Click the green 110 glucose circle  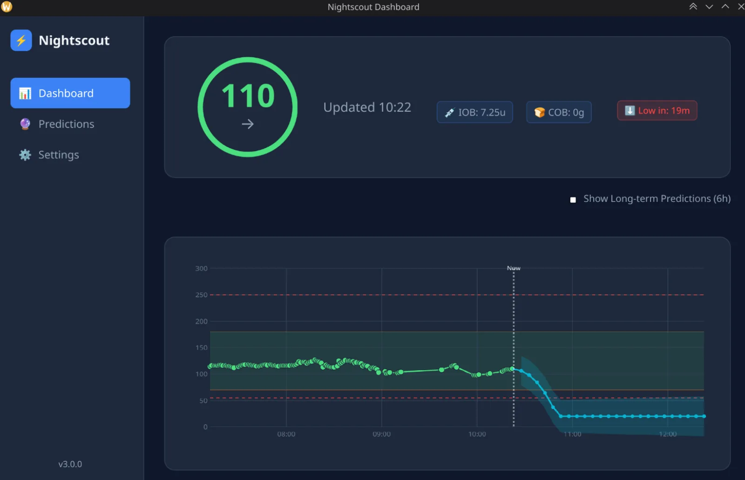(x=248, y=107)
